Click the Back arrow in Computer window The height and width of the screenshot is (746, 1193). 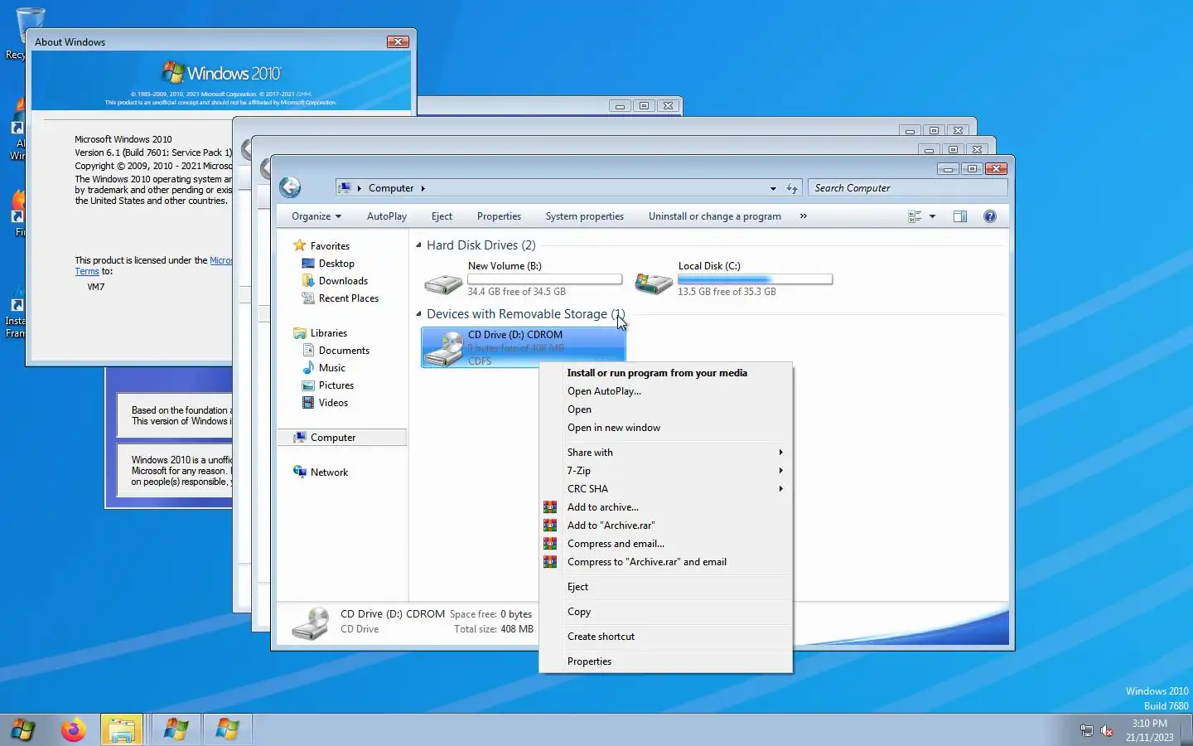pos(290,187)
